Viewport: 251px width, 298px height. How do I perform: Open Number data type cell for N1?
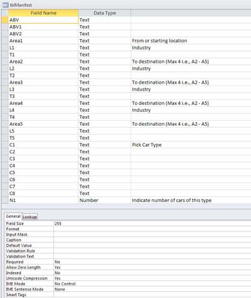105,200
